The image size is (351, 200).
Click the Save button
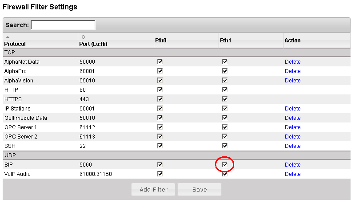pos(199,189)
